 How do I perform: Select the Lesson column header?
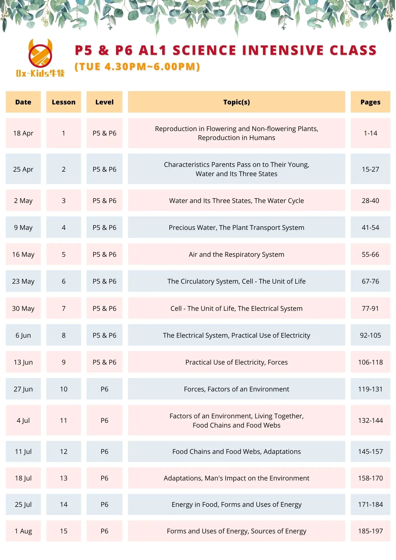(x=64, y=102)
